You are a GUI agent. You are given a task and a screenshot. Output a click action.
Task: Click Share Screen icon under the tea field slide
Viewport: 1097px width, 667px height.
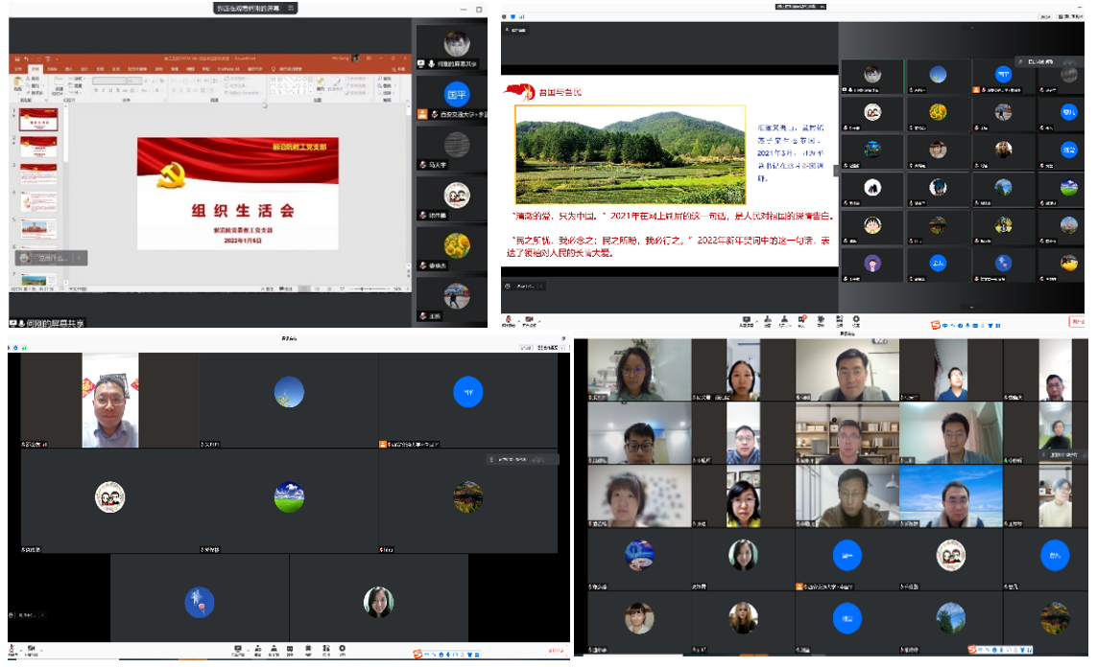point(745,320)
